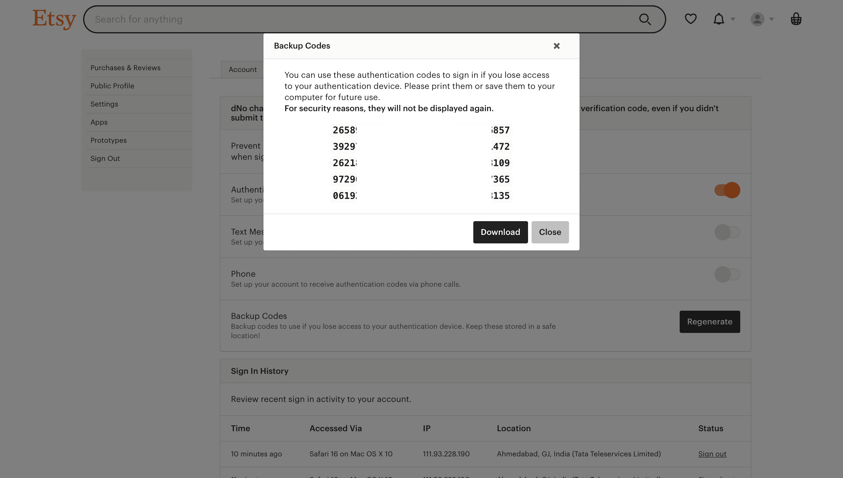This screenshot has width=843, height=478.
Task: Enable the Phone authentication toggle
Action: [727, 274]
